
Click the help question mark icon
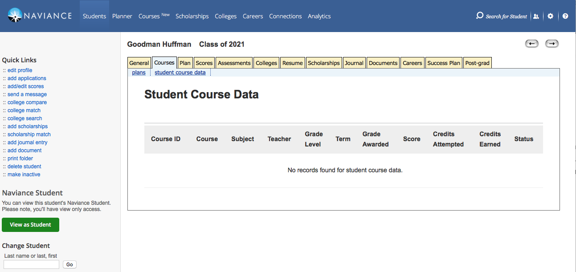tap(565, 16)
